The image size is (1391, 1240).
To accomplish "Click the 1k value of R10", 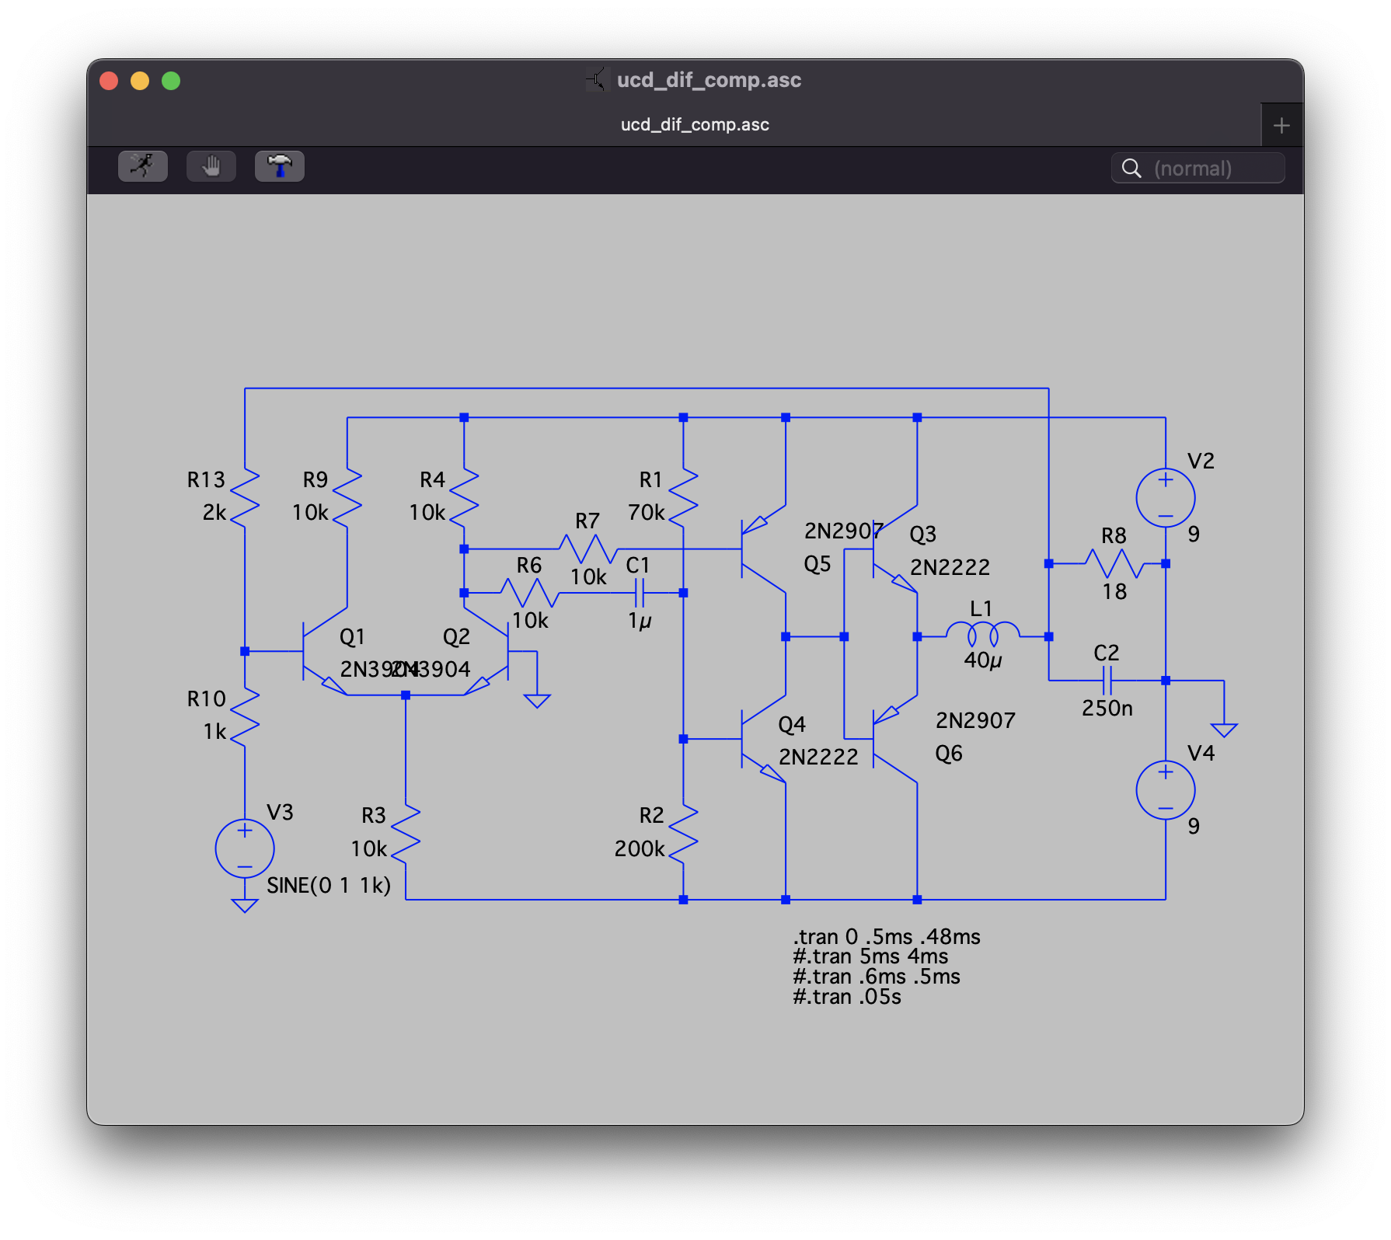I will pyautogui.click(x=214, y=732).
